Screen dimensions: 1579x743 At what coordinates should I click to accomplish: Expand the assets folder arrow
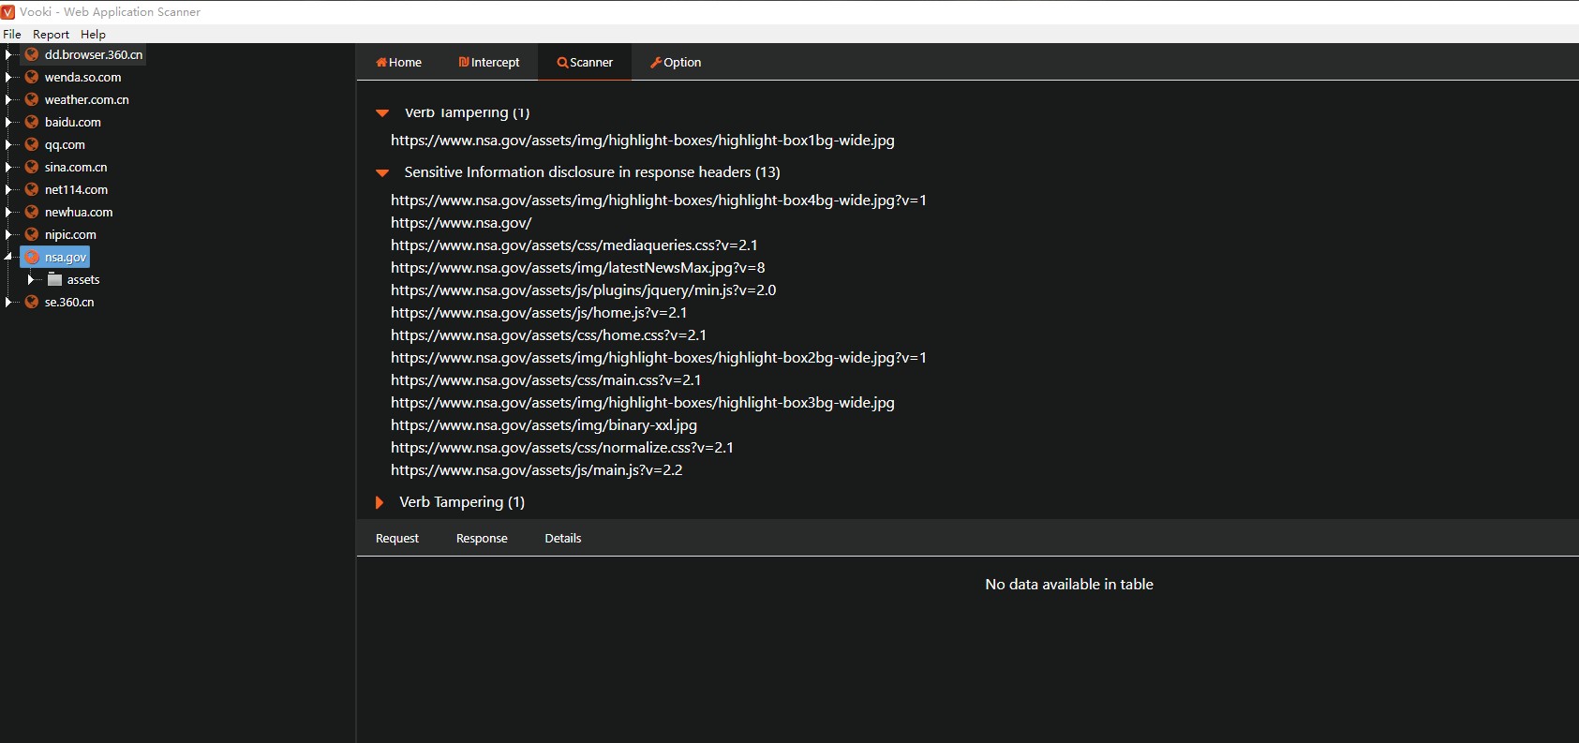(x=31, y=279)
